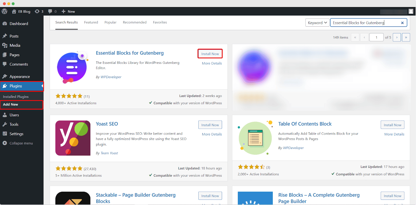The height and width of the screenshot is (205, 416).
Task: Switch to the Search Results tab
Action: (x=67, y=22)
